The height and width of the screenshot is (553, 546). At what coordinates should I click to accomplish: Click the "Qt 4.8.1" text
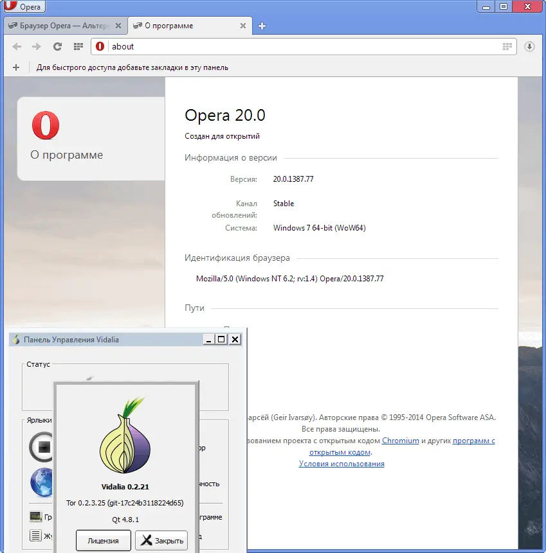tap(125, 520)
